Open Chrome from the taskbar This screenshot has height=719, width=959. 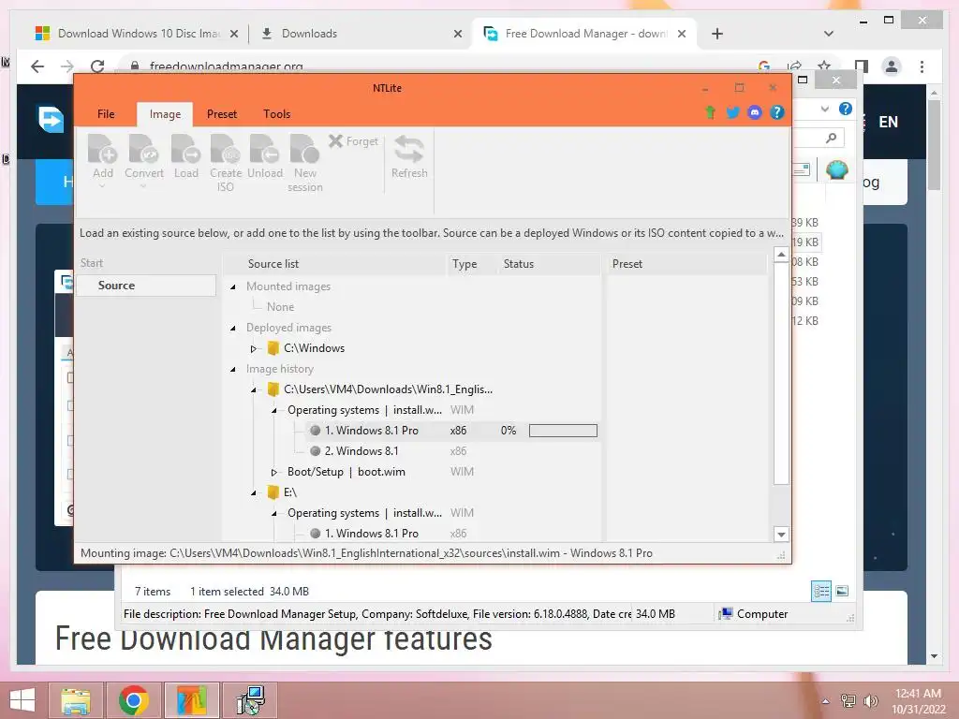[x=133, y=700]
